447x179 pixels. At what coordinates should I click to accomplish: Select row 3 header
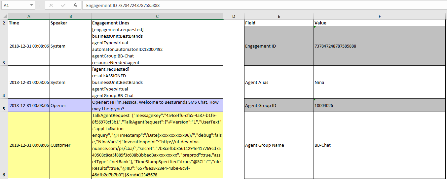click(x=4, y=46)
